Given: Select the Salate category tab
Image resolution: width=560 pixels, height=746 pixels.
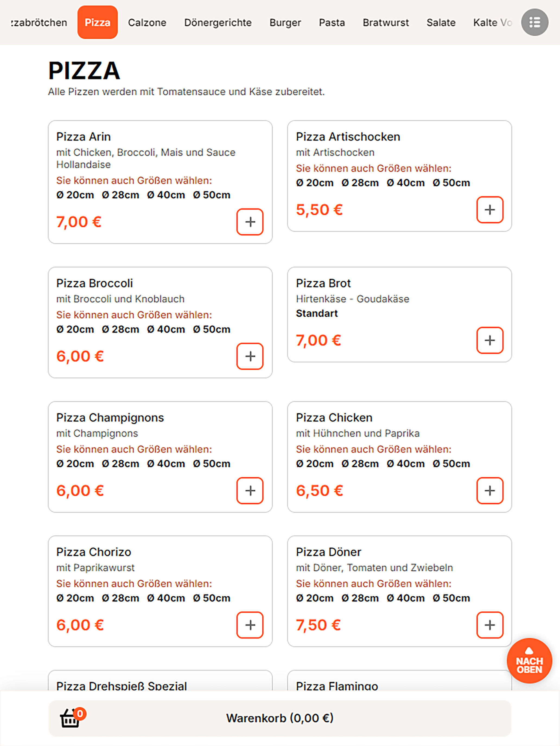Looking at the screenshot, I should pyautogui.click(x=441, y=22).
